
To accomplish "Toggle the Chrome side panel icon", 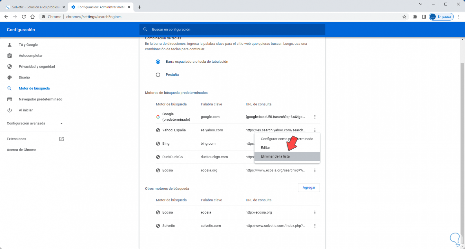I will coord(424,17).
